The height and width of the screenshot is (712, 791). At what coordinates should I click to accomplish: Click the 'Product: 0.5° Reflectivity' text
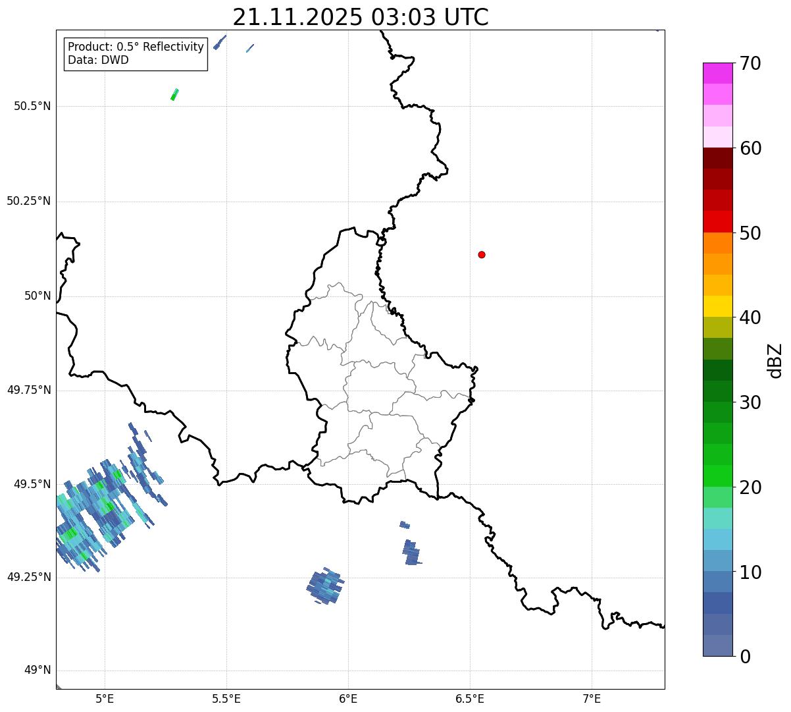(136, 47)
